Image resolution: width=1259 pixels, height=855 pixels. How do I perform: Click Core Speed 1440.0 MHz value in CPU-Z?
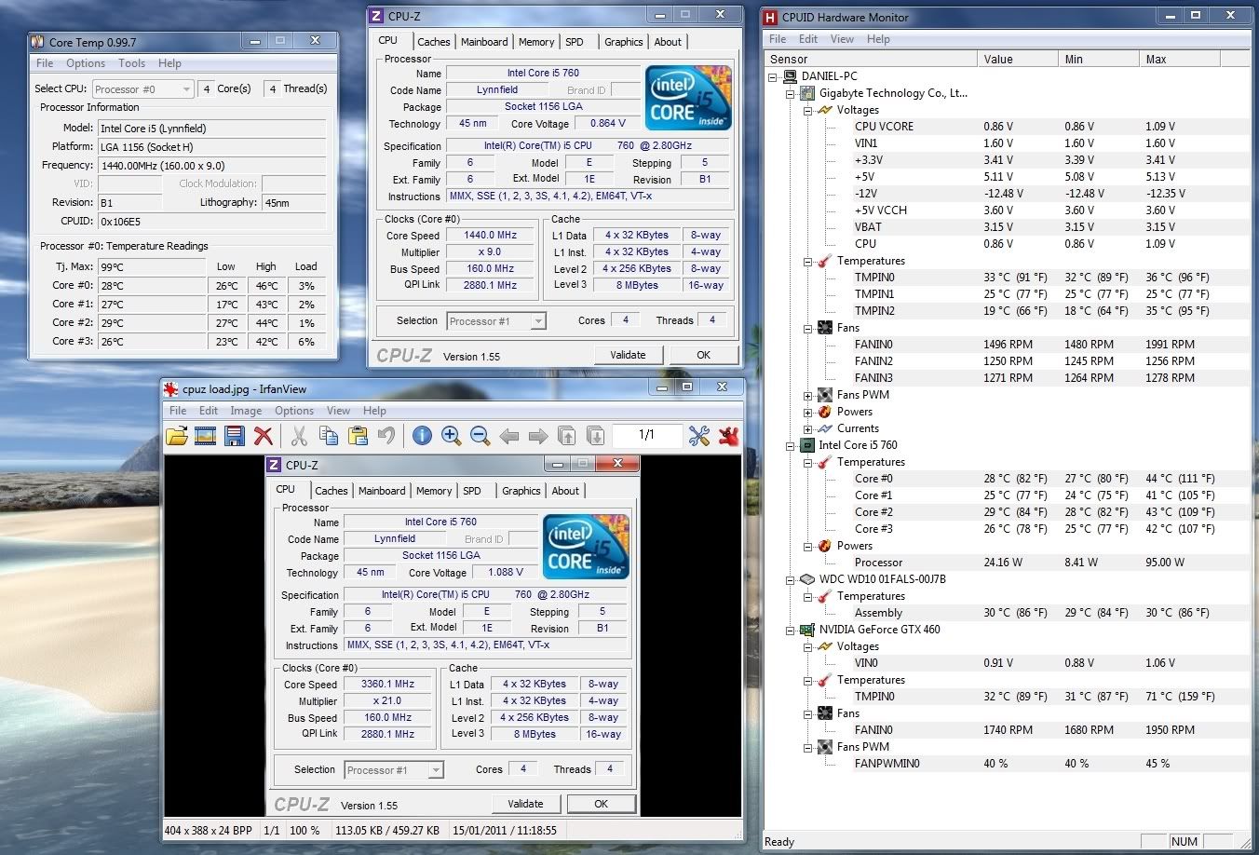coord(491,236)
